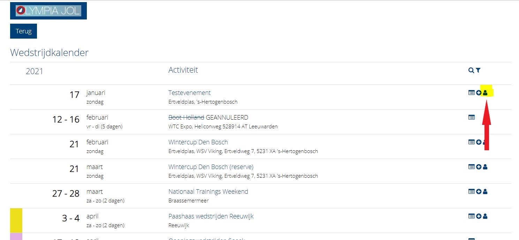Click the highlighted participants icon for Testevenement

pos(485,93)
